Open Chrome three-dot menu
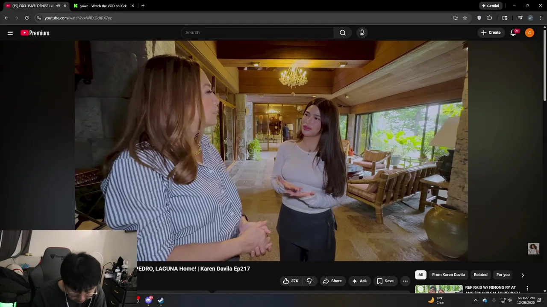 coord(541,18)
